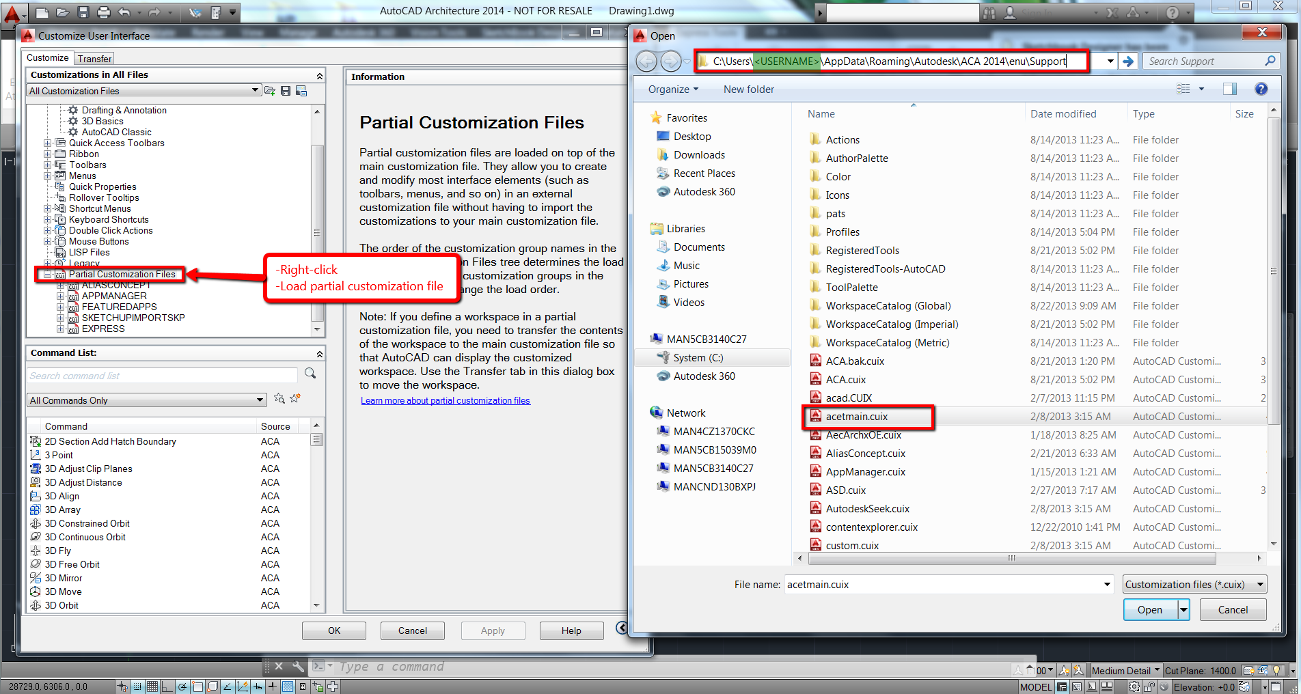
Task: Save all current customization files icon
Action: (x=286, y=91)
